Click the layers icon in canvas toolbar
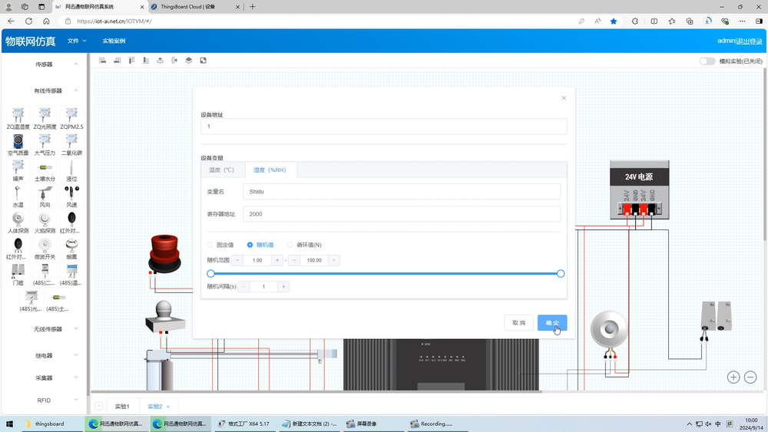The image size is (768, 432). tap(189, 61)
